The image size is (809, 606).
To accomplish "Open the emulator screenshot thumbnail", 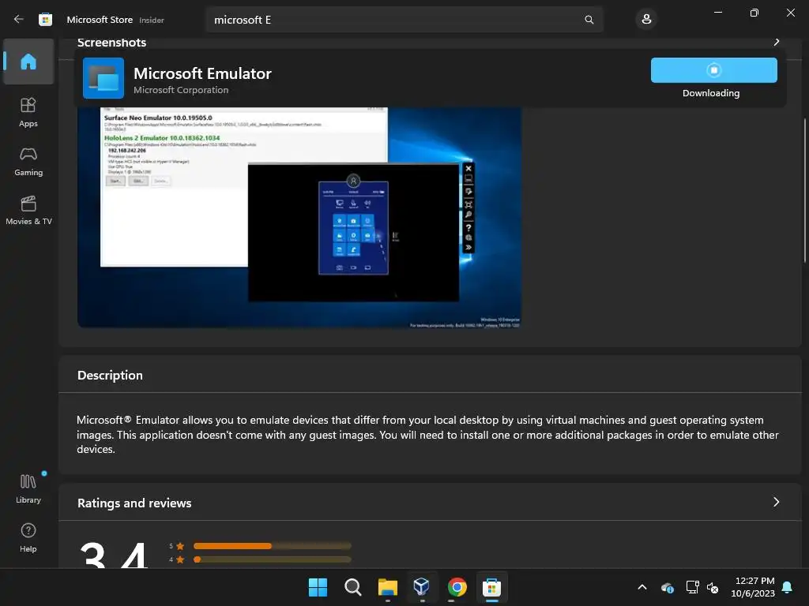I will 299,216.
